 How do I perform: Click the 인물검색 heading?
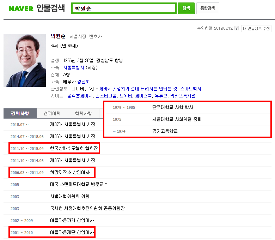tap(51, 8)
